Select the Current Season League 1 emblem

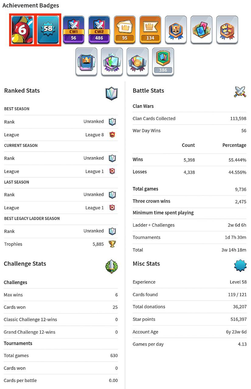coord(112,171)
